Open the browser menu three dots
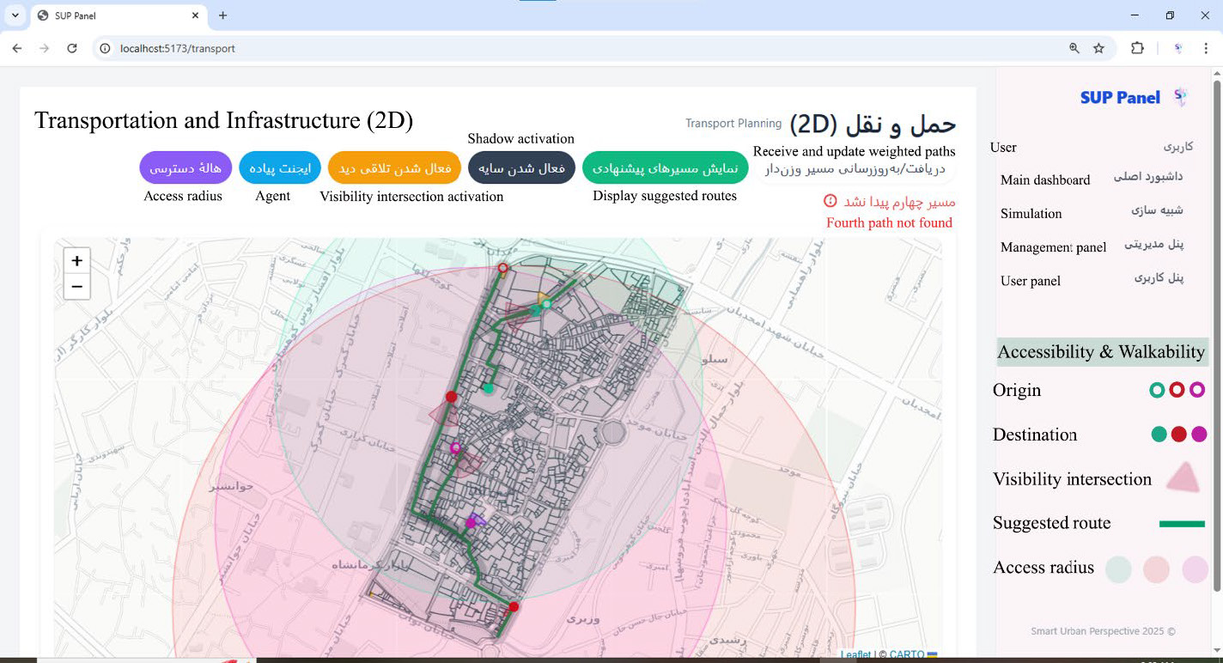The height and width of the screenshot is (663, 1223). click(1206, 48)
